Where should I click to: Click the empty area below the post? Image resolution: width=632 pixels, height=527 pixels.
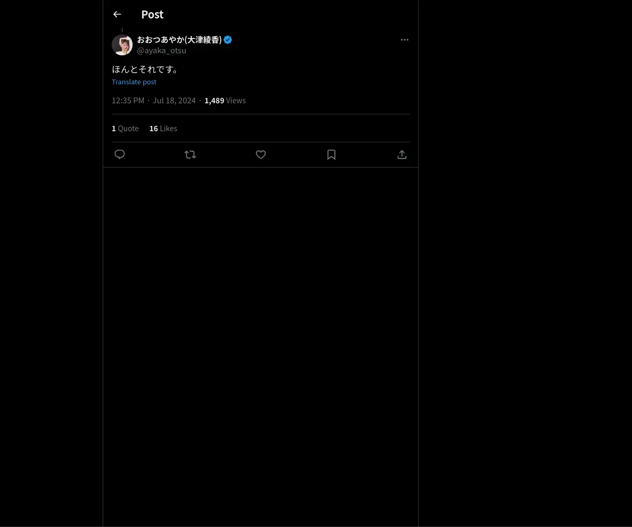(x=261, y=343)
